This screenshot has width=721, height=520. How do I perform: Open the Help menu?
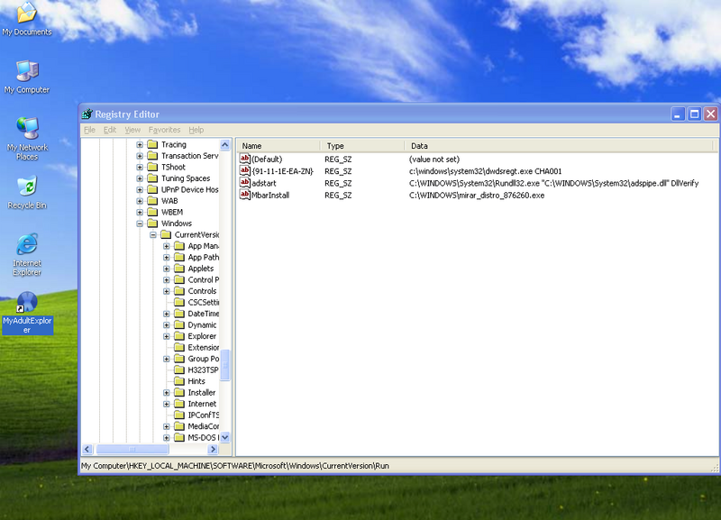tap(196, 130)
